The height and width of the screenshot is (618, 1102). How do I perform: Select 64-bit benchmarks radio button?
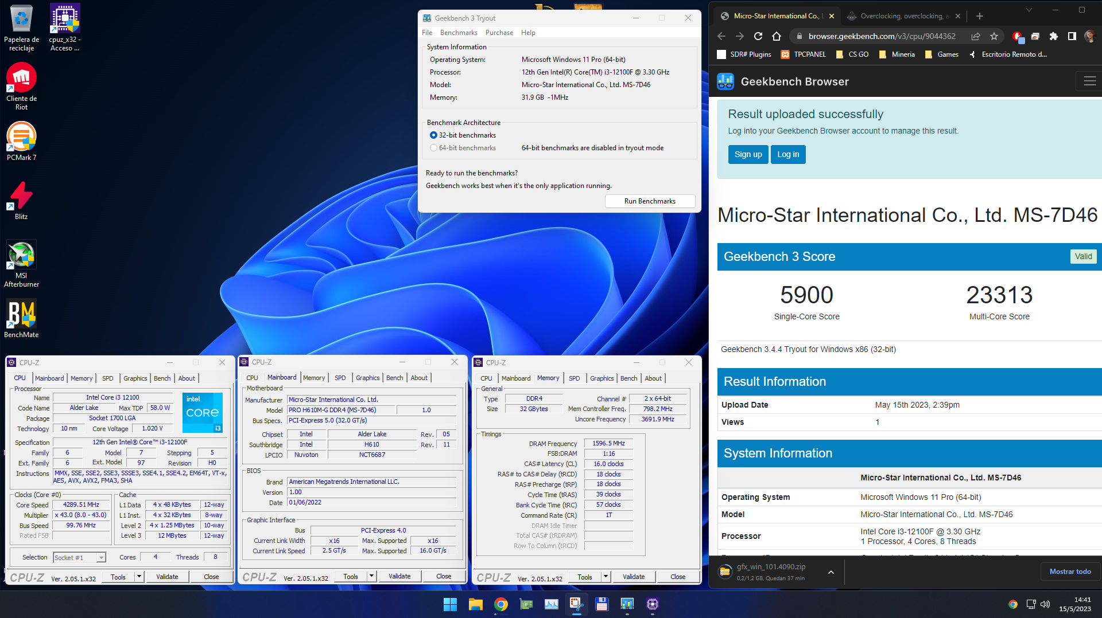pos(433,148)
